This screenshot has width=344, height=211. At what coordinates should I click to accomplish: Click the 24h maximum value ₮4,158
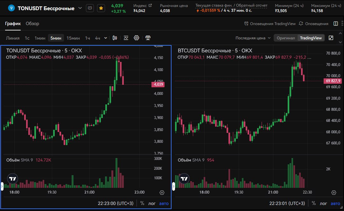(x=317, y=11)
